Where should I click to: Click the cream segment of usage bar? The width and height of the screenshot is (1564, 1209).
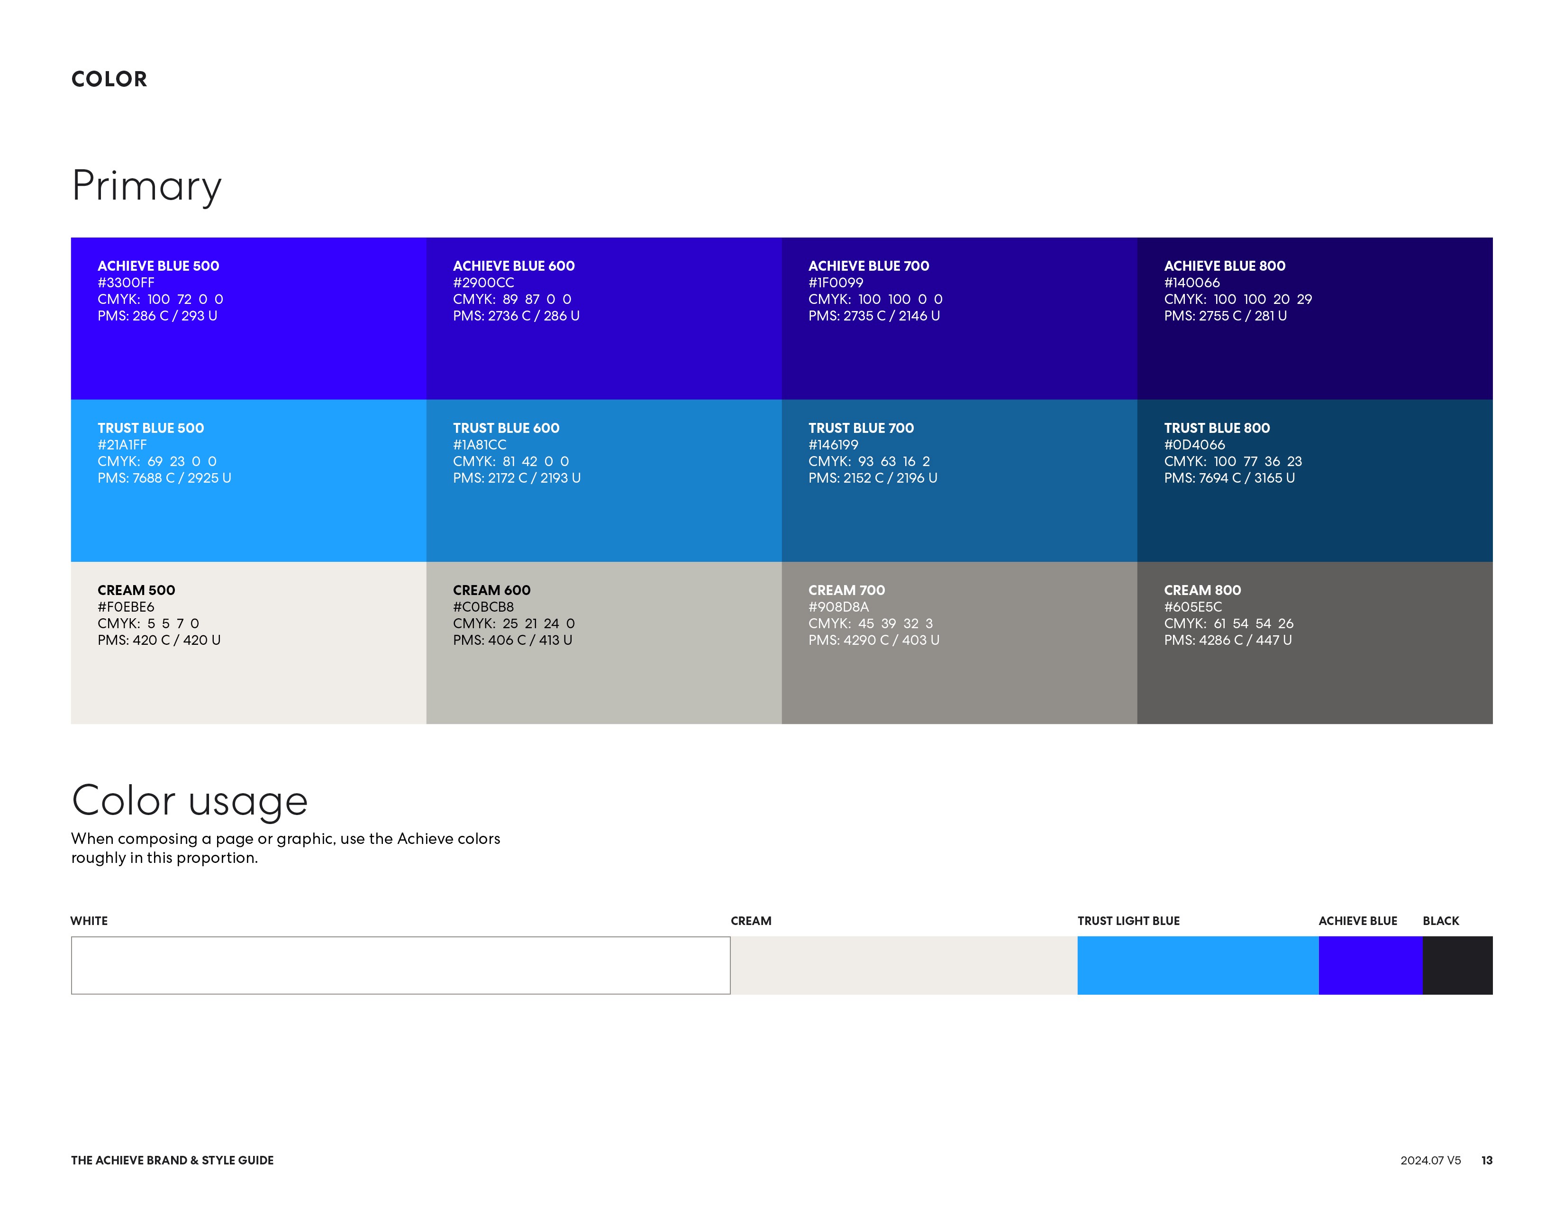pos(904,965)
